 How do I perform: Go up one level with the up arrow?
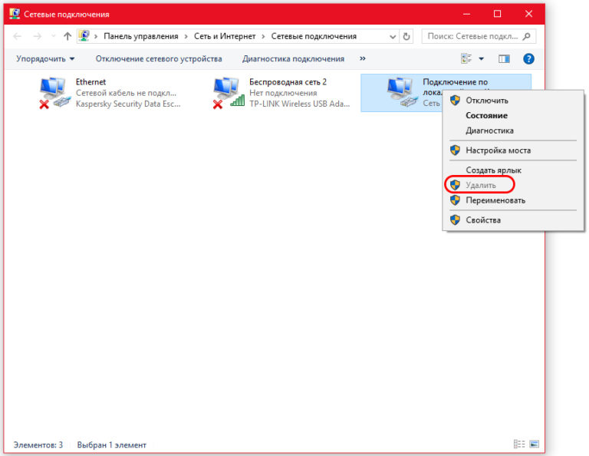click(67, 36)
